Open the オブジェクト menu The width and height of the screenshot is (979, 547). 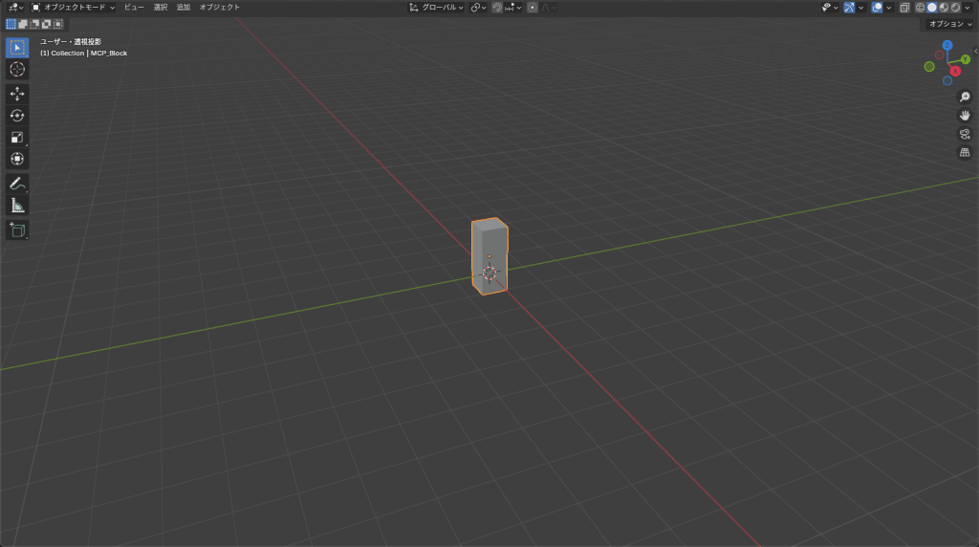click(x=220, y=8)
